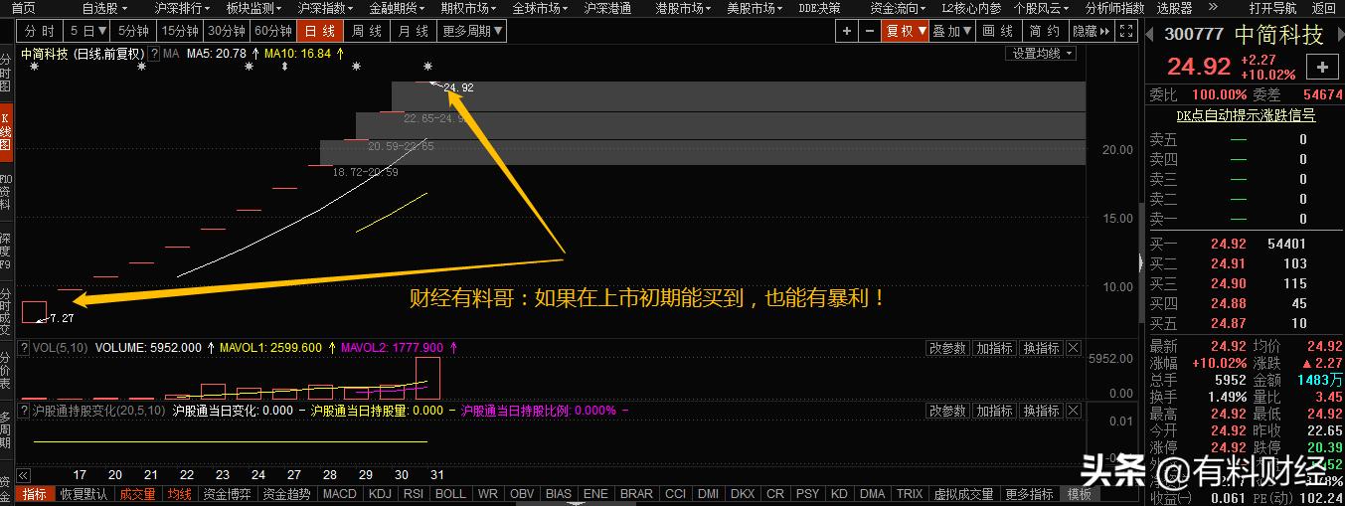Go to previous stock arrow beside 300777
This screenshot has height=506, width=1345.
1151,34
